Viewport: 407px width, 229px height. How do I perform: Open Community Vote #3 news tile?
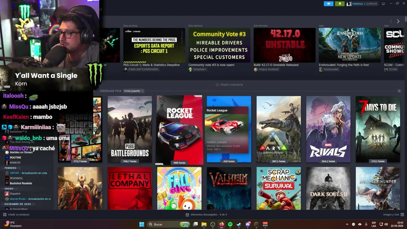point(219,45)
